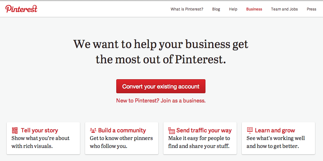323x161 pixels.
Task: Click the Learn and grow chart icon
Action: pyautogui.click(x=250, y=130)
